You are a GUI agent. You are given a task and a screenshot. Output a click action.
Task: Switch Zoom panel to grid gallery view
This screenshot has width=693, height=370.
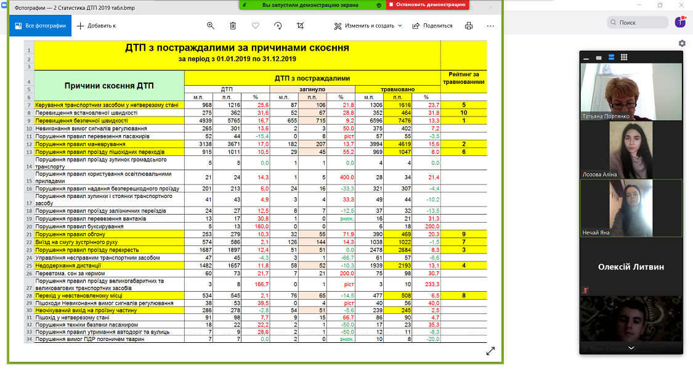click(x=624, y=57)
